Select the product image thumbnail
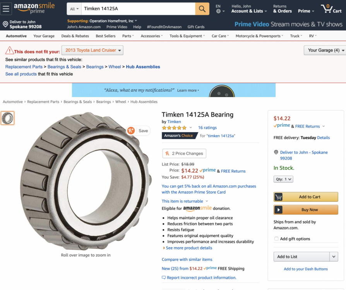346x290 pixels. [x=8, y=118]
